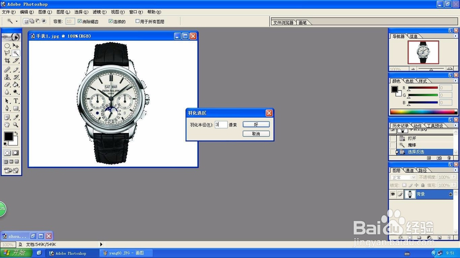The width and height of the screenshot is (460, 258).
Task: Open the 文件 (File) menu
Action: click(x=8, y=12)
